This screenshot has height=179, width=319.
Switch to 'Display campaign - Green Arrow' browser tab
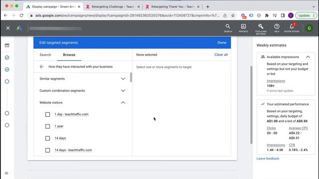53,6
